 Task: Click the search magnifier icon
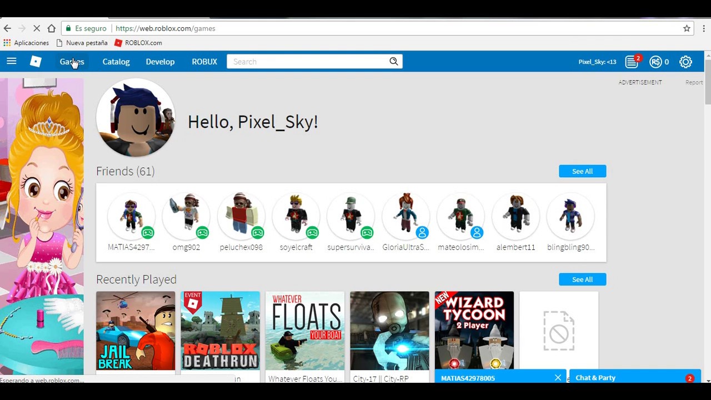point(393,62)
